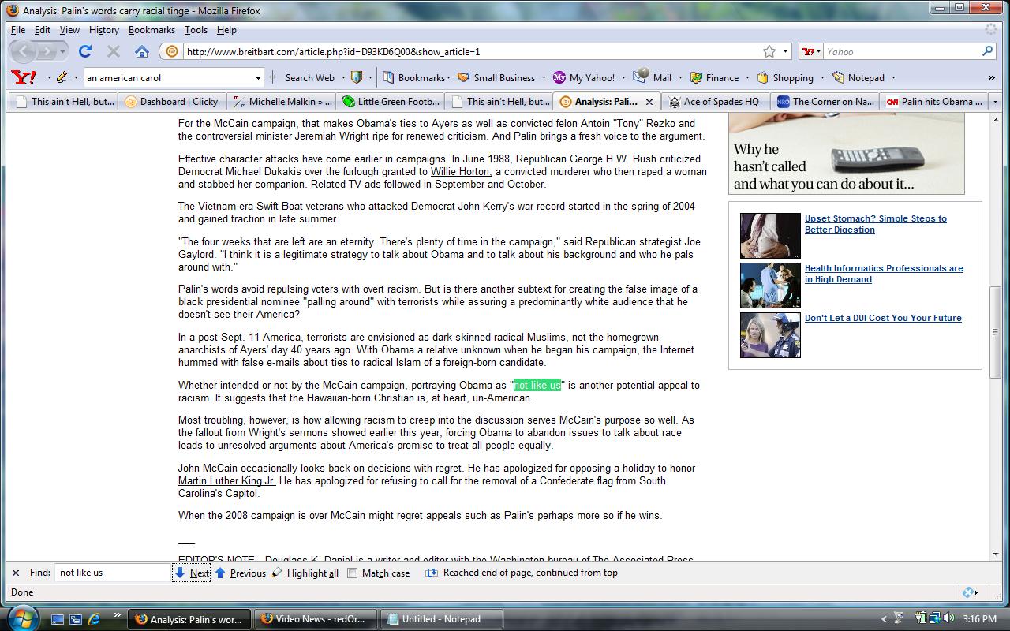
Task: Click the Windows Start orb
Action: 22,617
